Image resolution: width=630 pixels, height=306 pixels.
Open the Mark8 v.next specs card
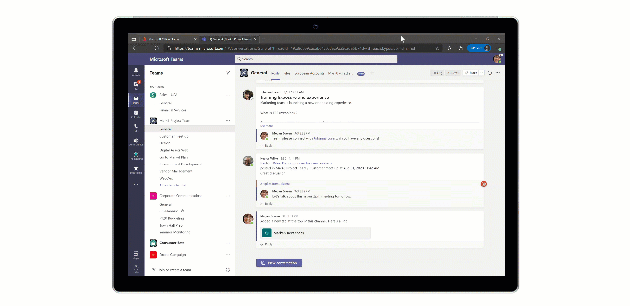315,233
